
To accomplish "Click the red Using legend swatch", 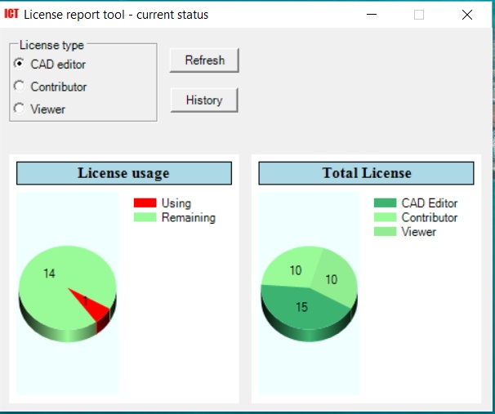I will pyautogui.click(x=145, y=203).
